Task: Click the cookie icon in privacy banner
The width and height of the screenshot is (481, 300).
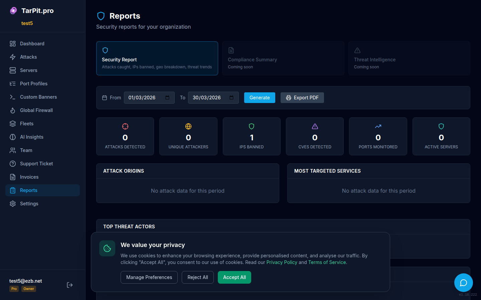Action: [107, 248]
